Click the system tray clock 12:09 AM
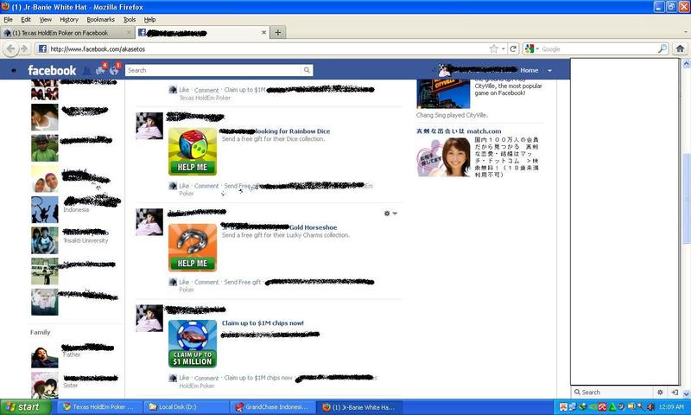691x415 pixels. pyautogui.click(x=671, y=407)
